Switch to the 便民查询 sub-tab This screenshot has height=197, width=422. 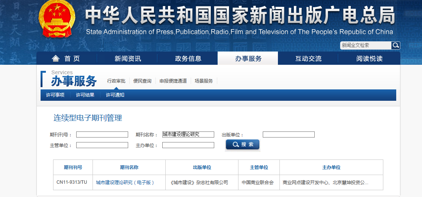[142, 81]
